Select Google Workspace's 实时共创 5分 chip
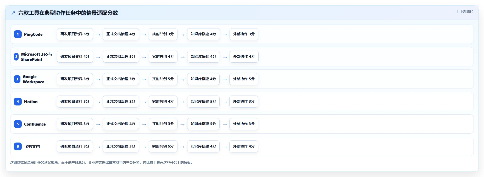The image size is (484, 177). [x=163, y=79]
